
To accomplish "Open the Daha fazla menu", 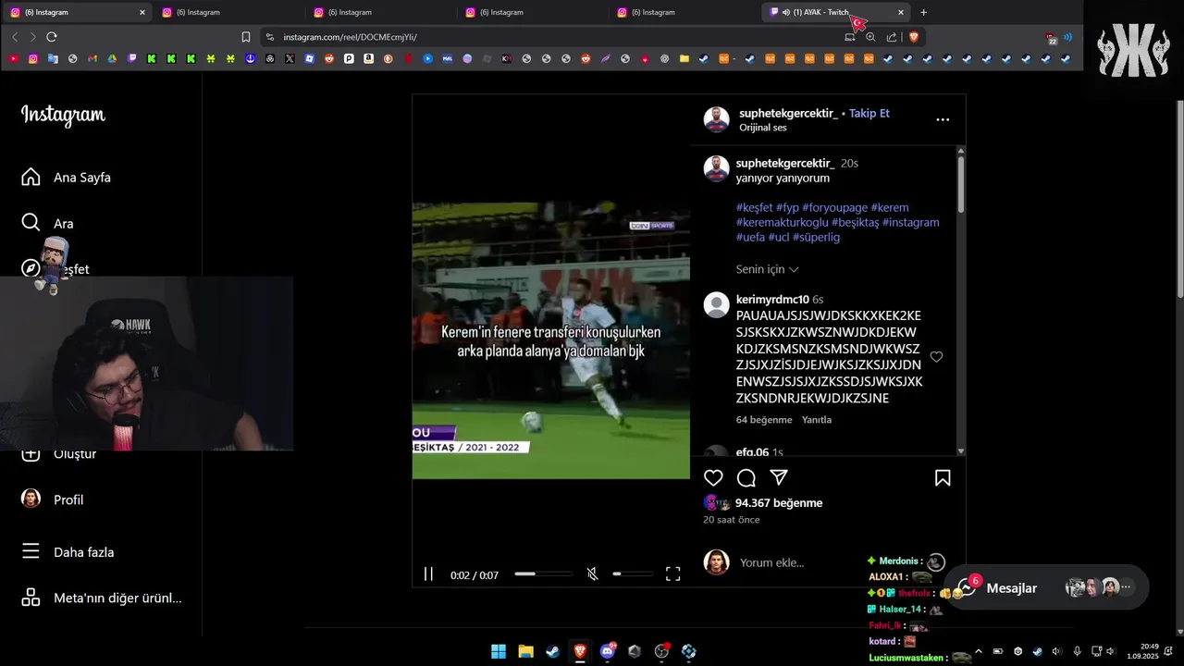I will tap(68, 552).
